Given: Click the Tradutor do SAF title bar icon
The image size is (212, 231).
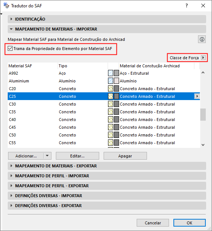Looking at the screenshot, I should point(6,6).
